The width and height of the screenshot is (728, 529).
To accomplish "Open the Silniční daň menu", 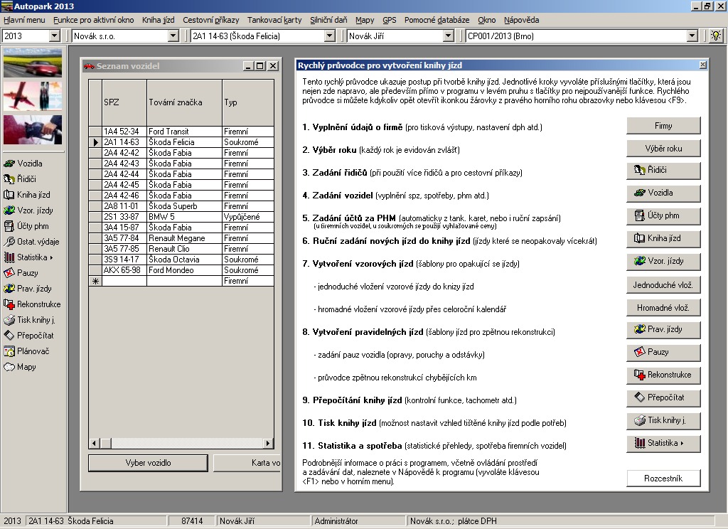I will pyautogui.click(x=329, y=20).
